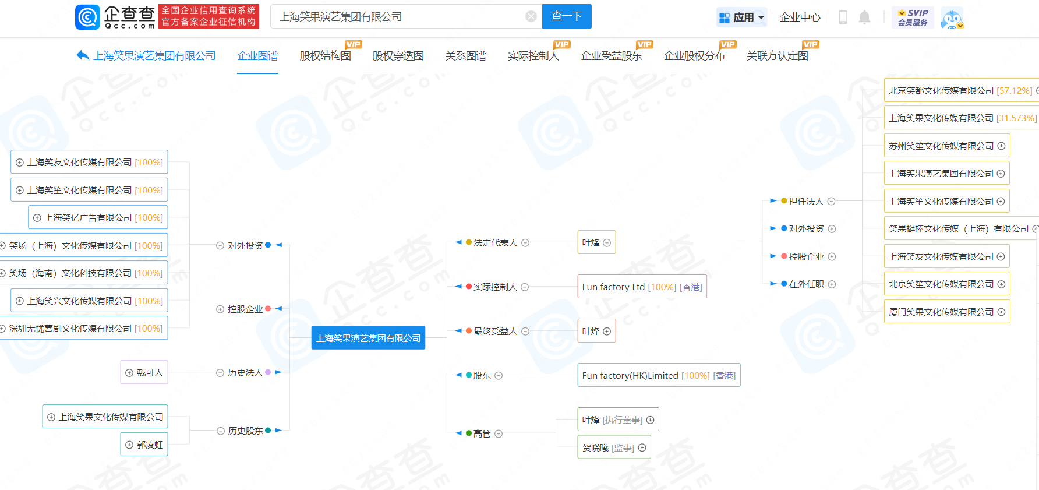Expand 上海笑兴文化传媒有限公司 node
The width and height of the screenshot is (1039, 490).
point(20,301)
